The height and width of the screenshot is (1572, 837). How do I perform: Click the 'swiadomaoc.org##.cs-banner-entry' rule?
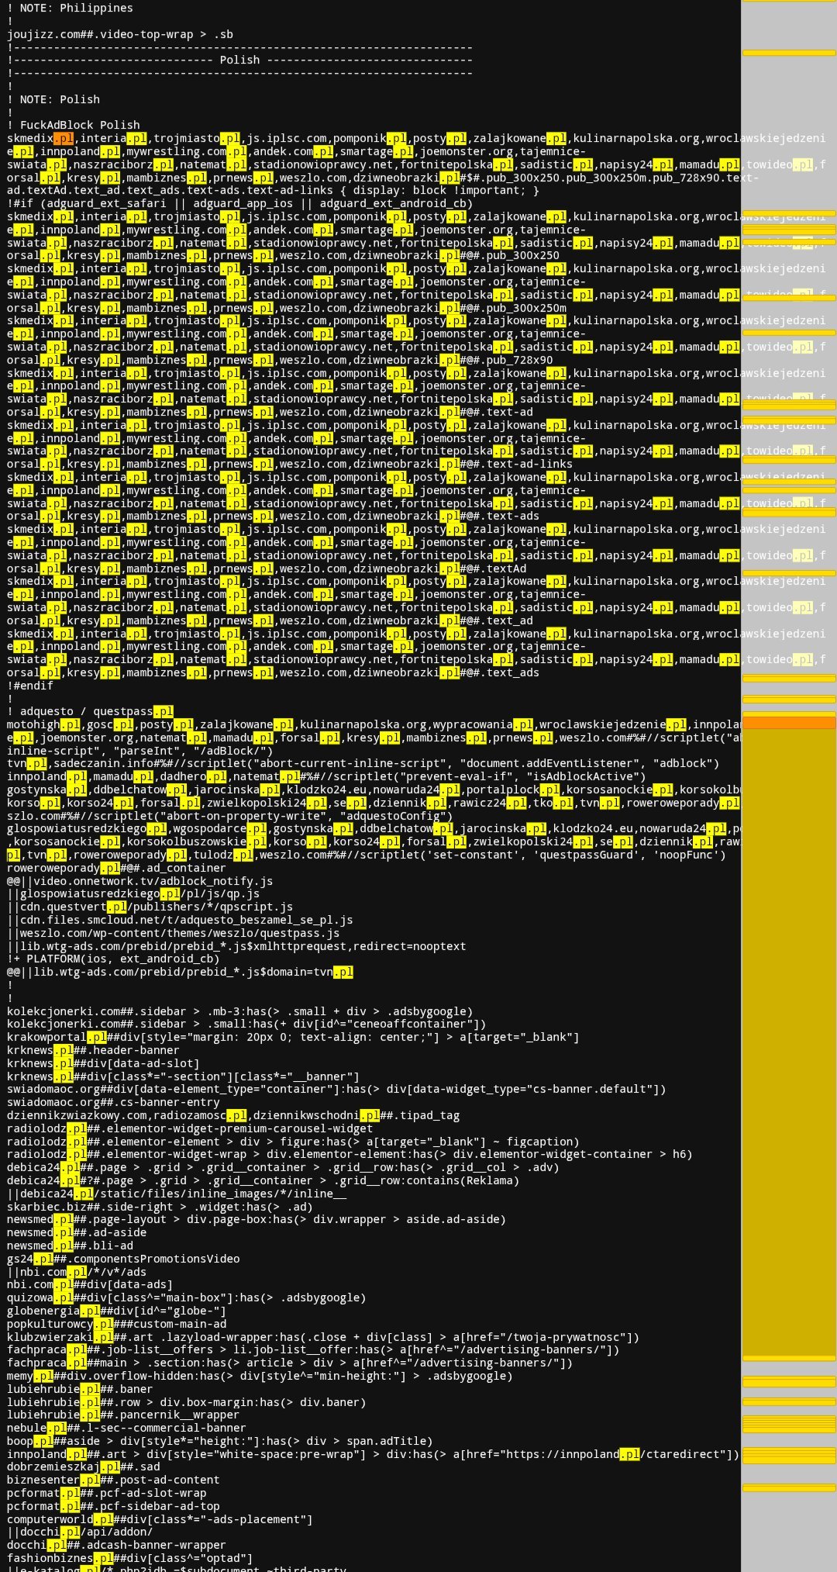[113, 1102]
